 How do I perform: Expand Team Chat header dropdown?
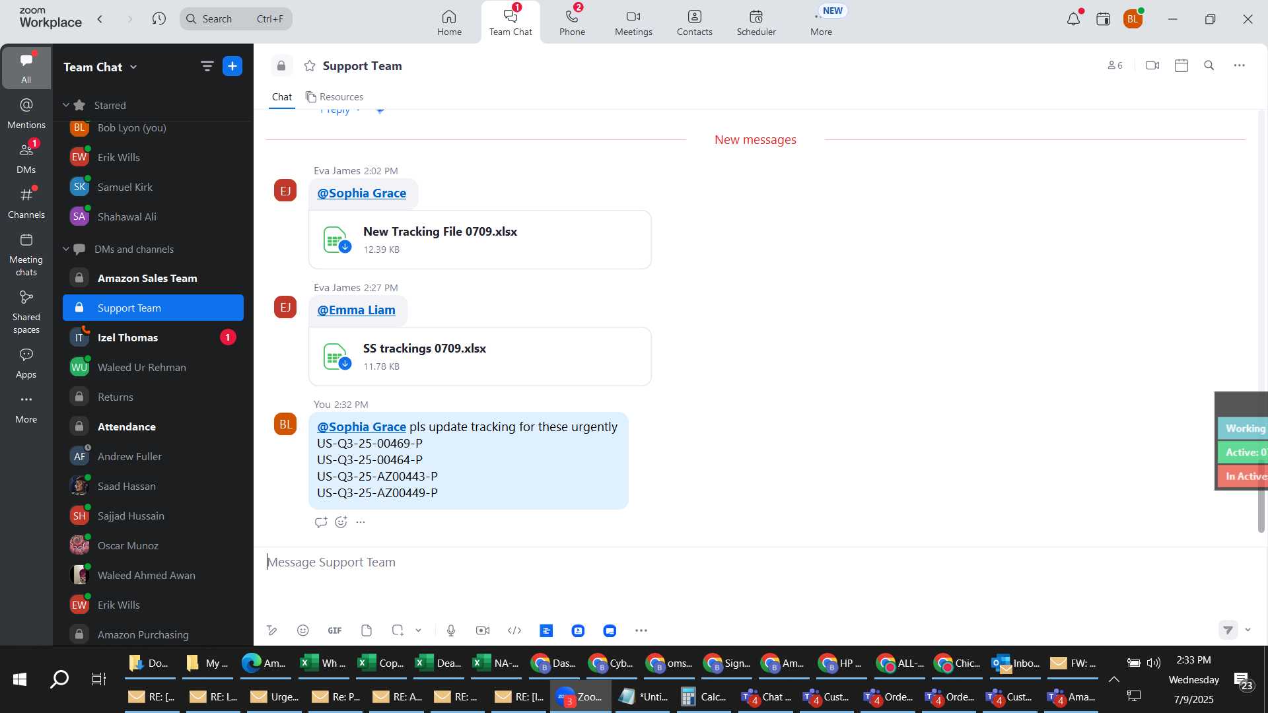pyautogui.click(x=133, y=67)
